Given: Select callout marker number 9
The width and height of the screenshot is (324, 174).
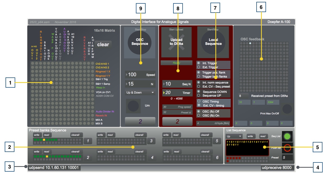Looking at the screenshot, I should coord(141,9).
